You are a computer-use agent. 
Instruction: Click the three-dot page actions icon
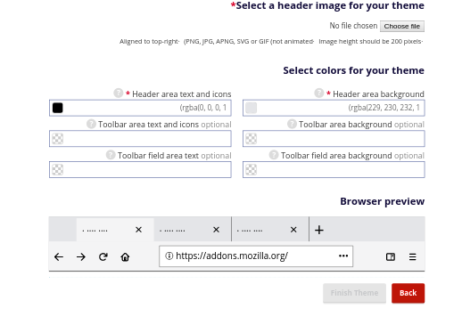click(x=343, y=256)
